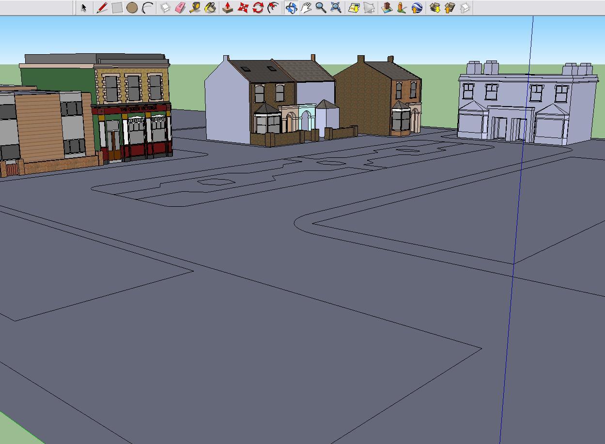
Task: Select the Arc tool
Action: click(147, 8)
